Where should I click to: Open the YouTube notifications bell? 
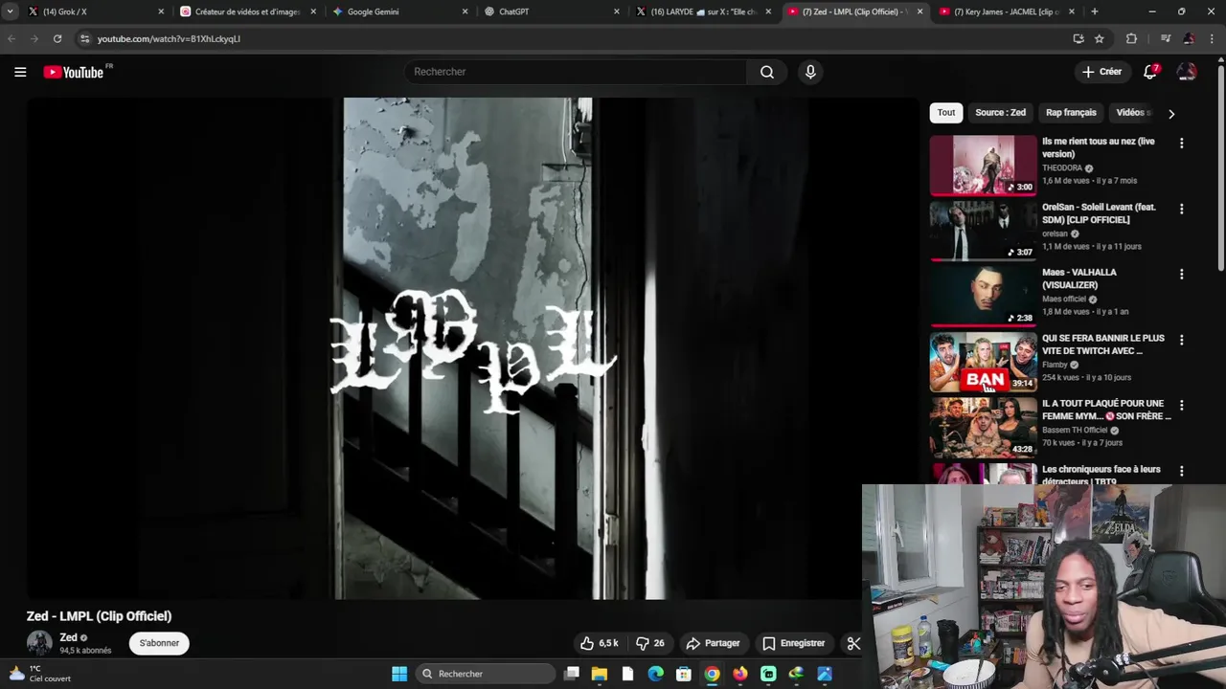tap(1150, 72)
